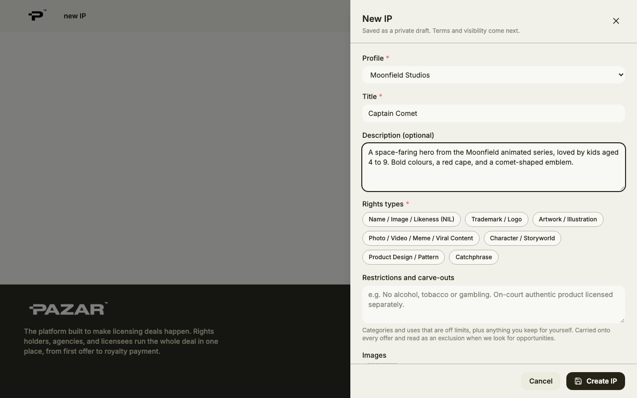Click the Restrictions and carve-outs text area

pyautogui.click(x=494, y=304)
